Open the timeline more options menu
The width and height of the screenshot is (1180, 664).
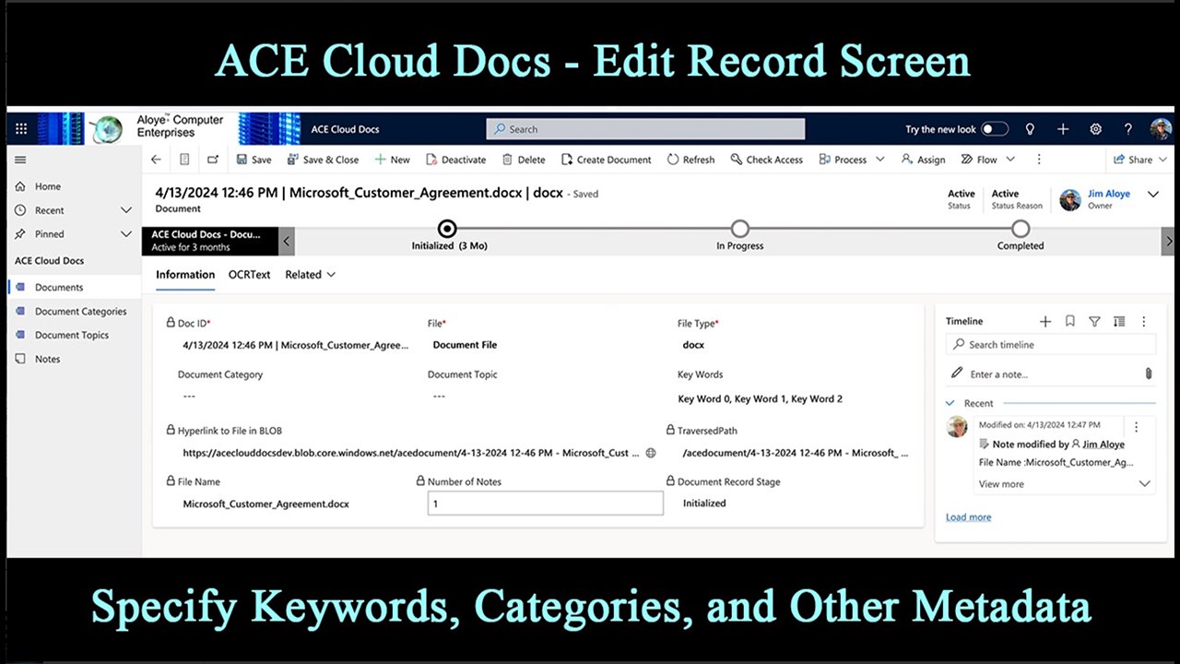point(1144,321)
